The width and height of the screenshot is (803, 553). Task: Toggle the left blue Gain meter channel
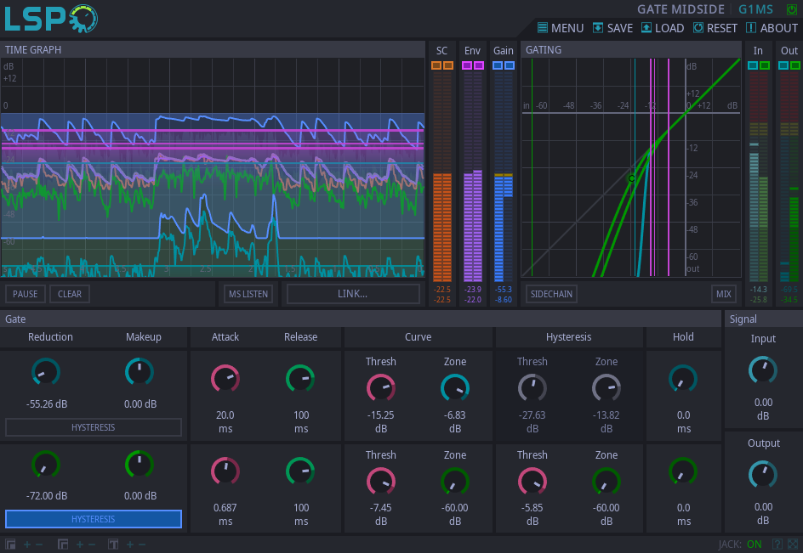(x=498, y=65)
